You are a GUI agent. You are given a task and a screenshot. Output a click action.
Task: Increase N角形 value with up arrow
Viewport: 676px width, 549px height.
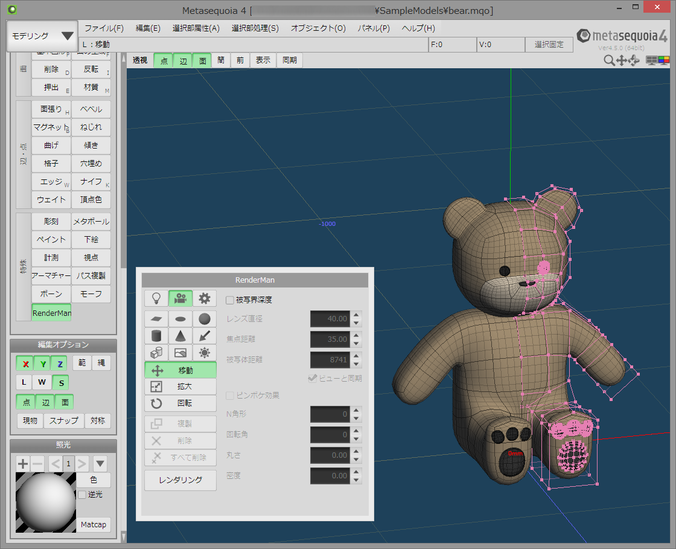coord(356,410)
